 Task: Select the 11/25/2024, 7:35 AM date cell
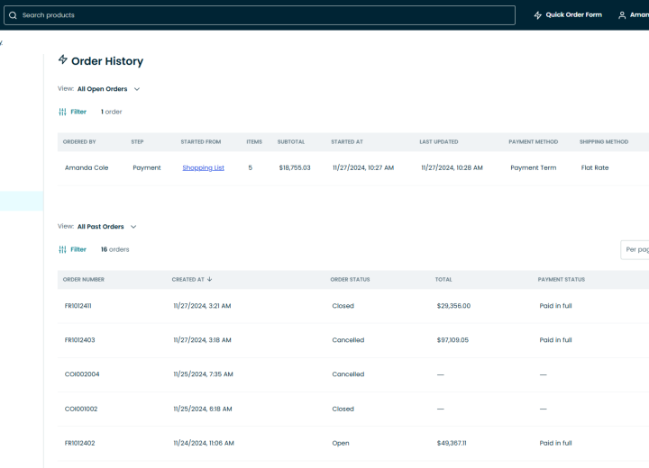[x=203, y=374]
